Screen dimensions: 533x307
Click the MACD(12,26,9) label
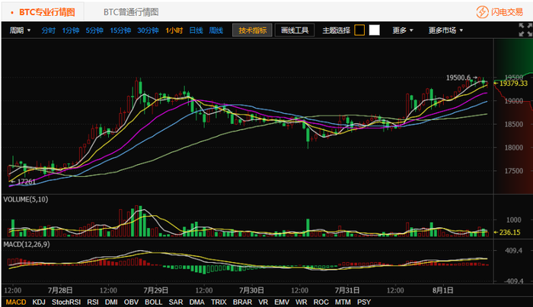point(27,244)
